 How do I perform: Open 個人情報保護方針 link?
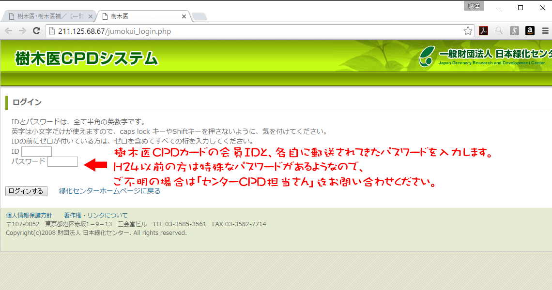[x=29, y=215]
